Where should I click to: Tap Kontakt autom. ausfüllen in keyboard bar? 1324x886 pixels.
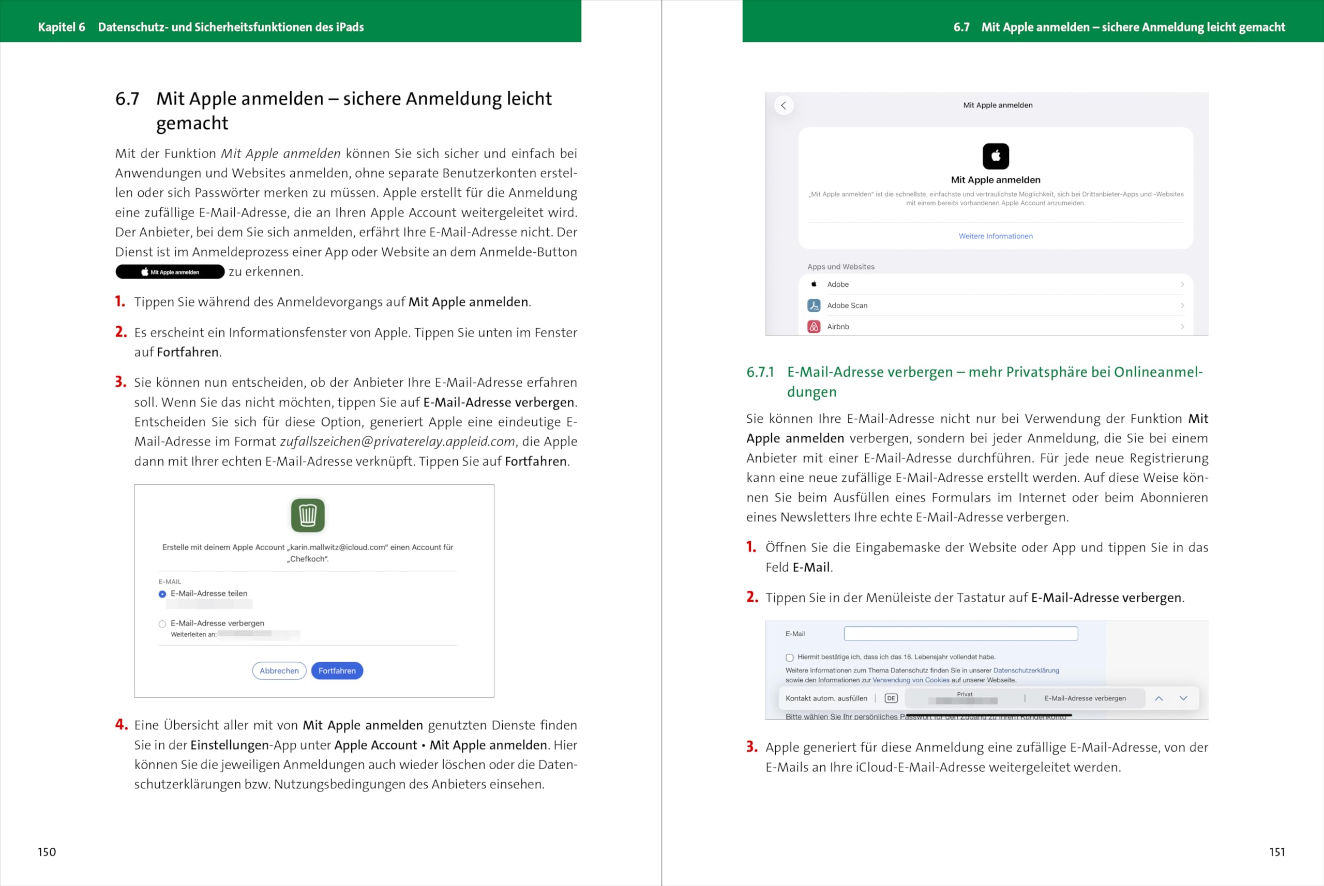[x=826, y=698]
